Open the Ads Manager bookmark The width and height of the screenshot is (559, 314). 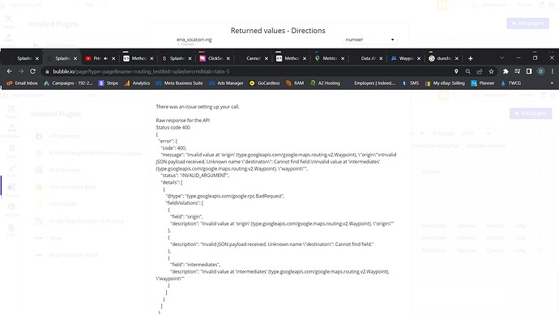coord(226,83)
